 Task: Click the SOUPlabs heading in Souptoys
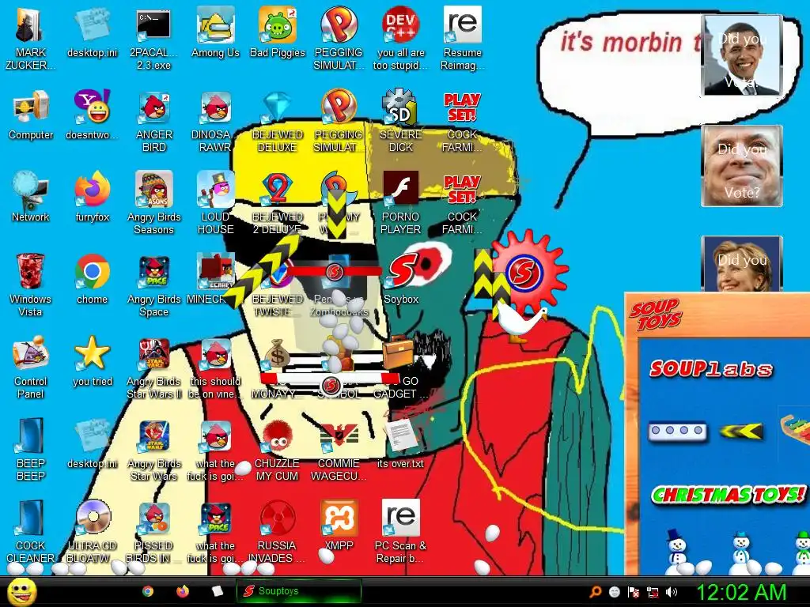click(711, 368)
